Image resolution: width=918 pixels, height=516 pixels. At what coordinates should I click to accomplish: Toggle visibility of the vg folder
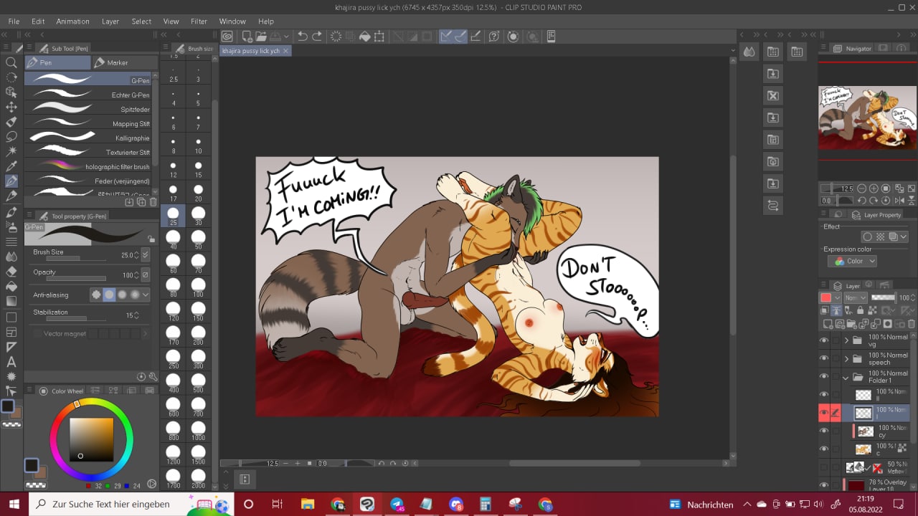click(823, 340)
